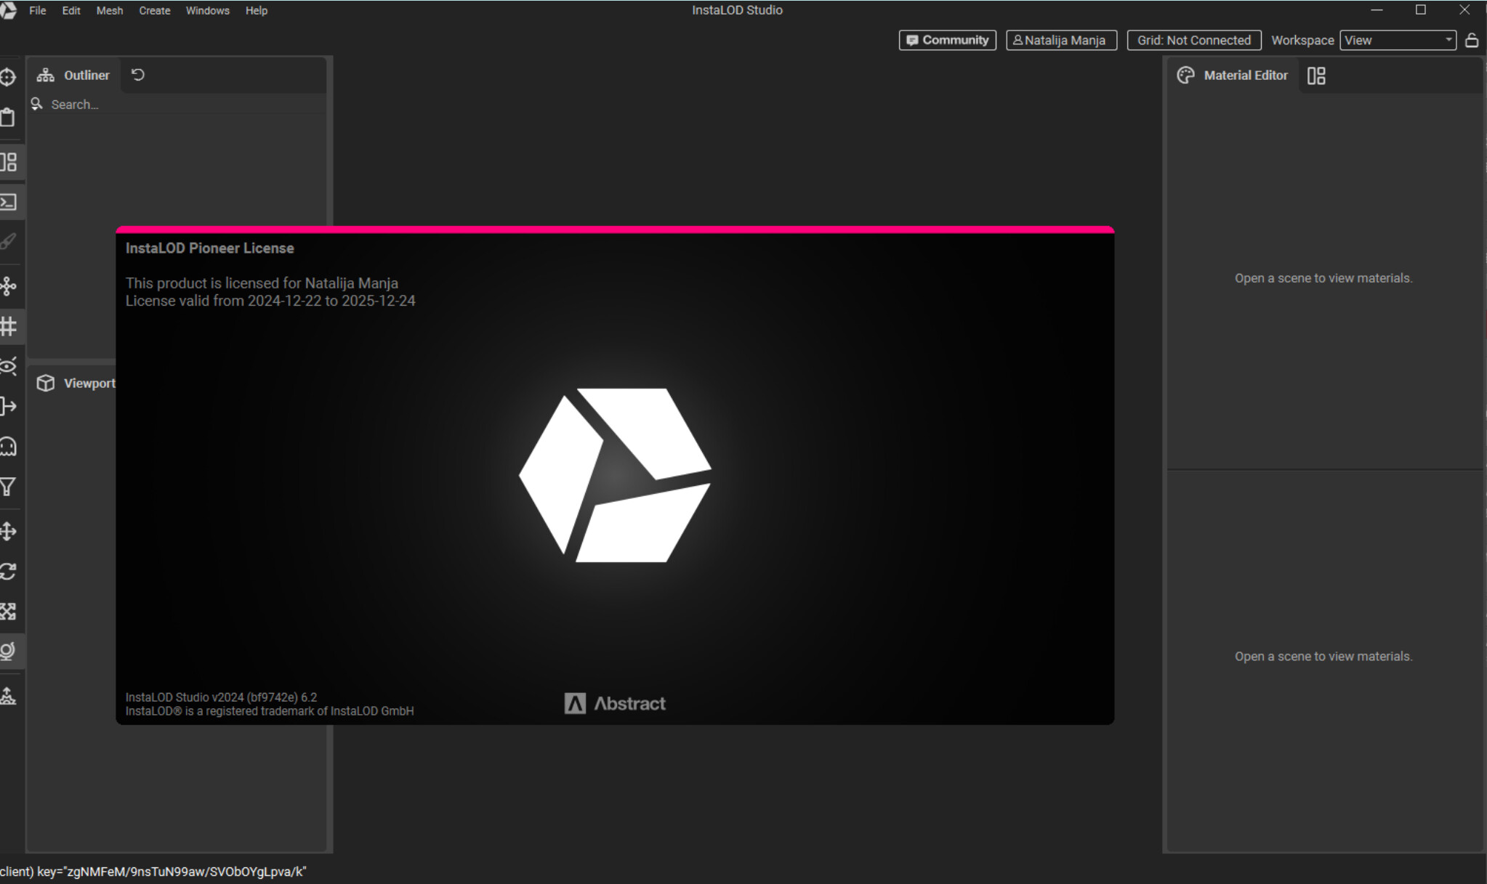
Task: Click the ghost icon in left toolbar
Action: [x=8, y=446]
